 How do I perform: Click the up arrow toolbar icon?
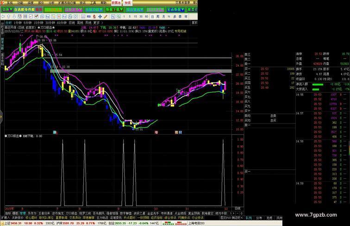click(8, 17)
